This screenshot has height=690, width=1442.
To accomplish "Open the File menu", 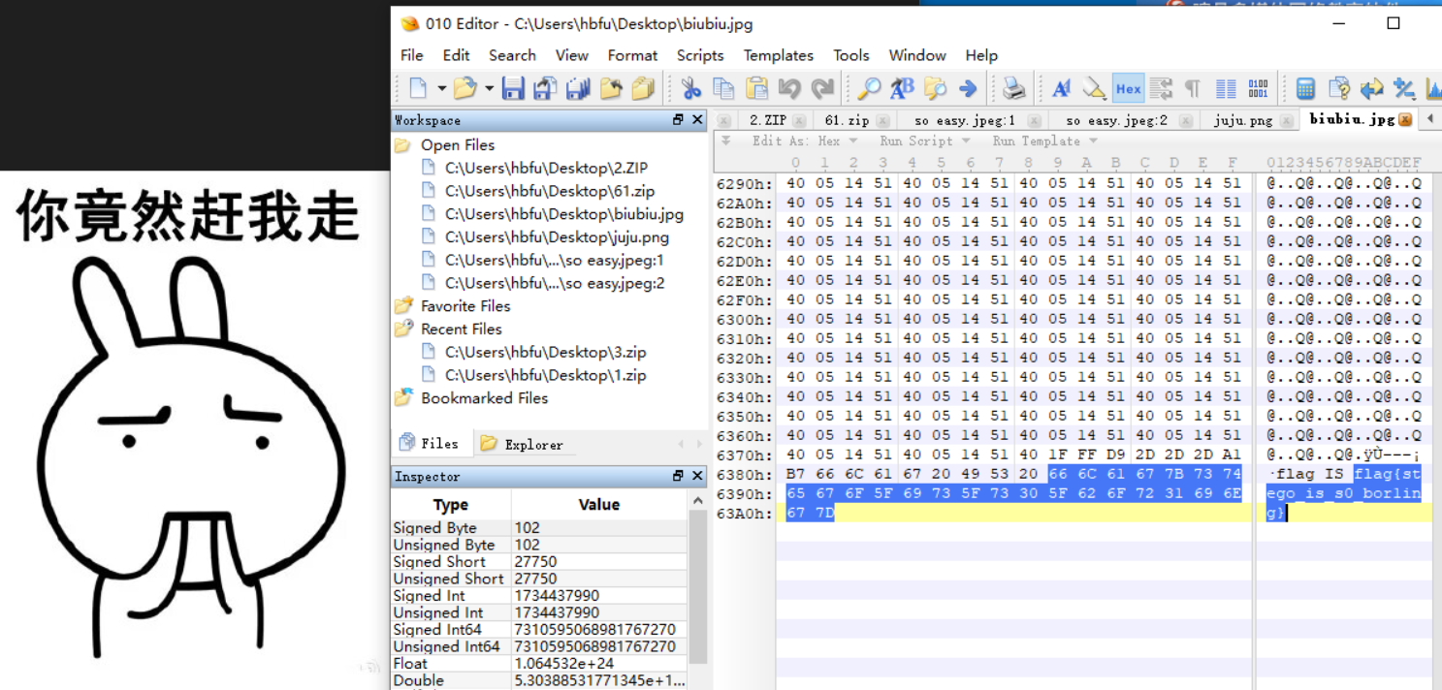I will click(412, 55).
